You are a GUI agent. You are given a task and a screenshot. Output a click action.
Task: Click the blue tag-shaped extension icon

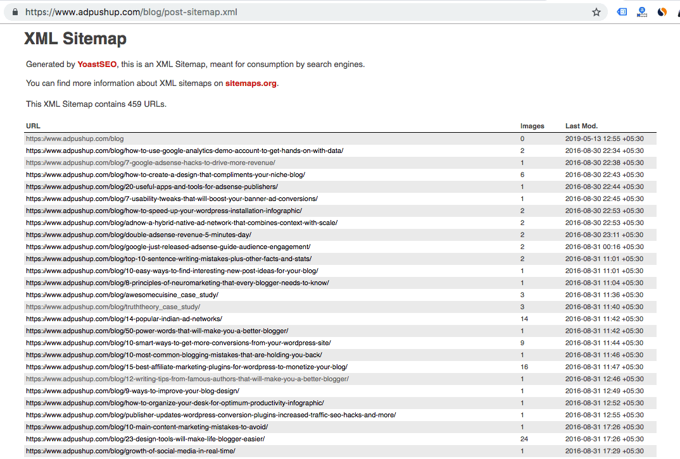point(621,11)
